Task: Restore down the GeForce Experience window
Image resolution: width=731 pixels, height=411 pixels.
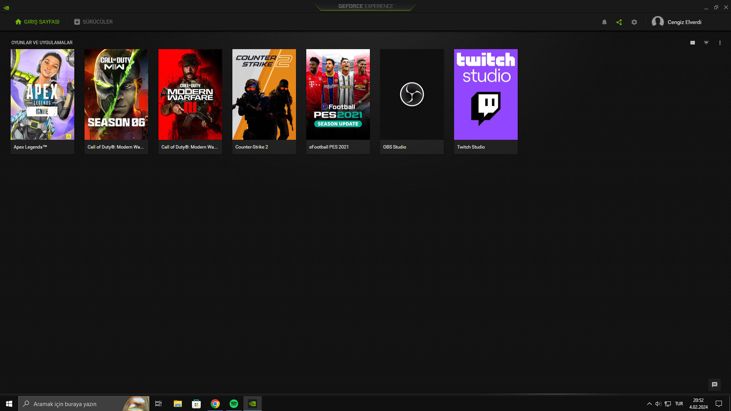Action: (716, 7)
